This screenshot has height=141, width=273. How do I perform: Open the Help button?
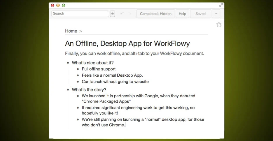point(183,14)
